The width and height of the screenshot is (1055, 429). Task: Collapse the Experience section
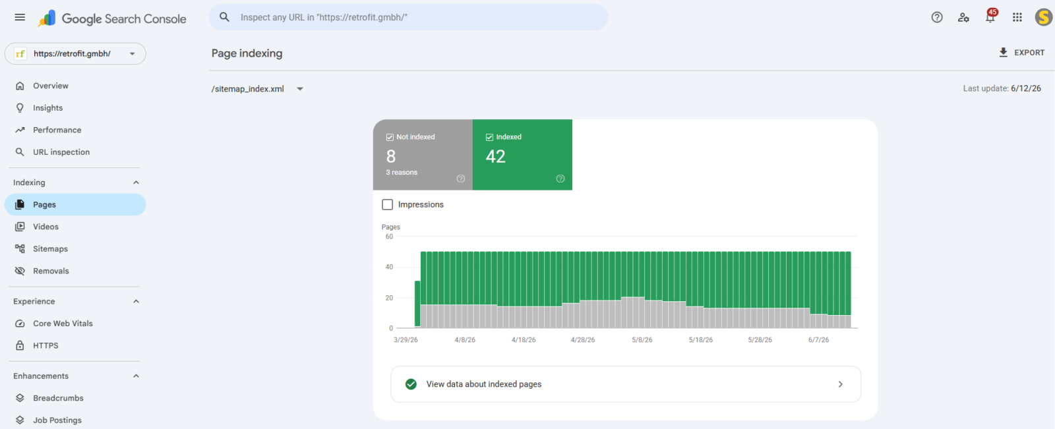point(136,301)
